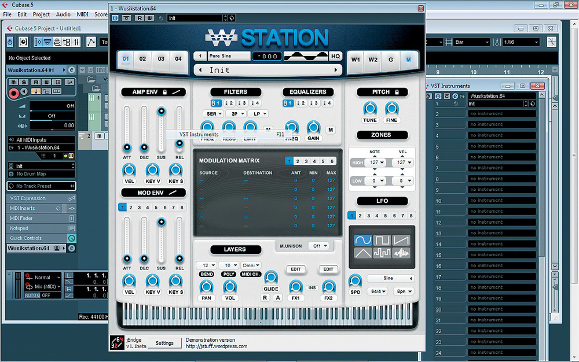Click the lock icon in PITCH header
The height and width of the screenshot is (362, 579).
(397, 92)
